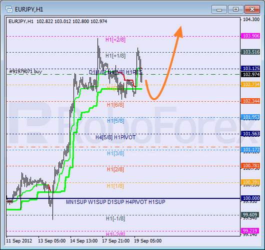This screenshot has height=250, width=265.
Task: Click the 102.344 orange-red price label
Action: coord(250,101)
